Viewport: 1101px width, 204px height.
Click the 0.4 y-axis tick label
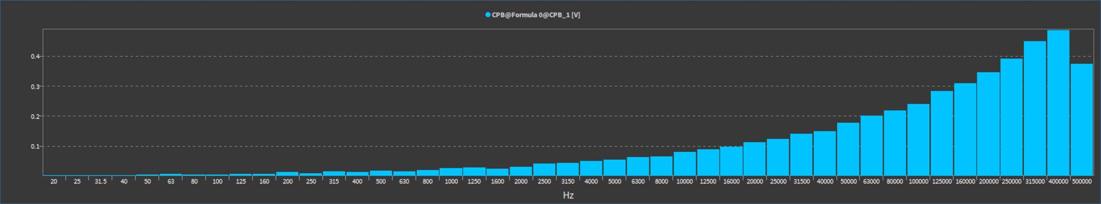(x=35, y=56)
